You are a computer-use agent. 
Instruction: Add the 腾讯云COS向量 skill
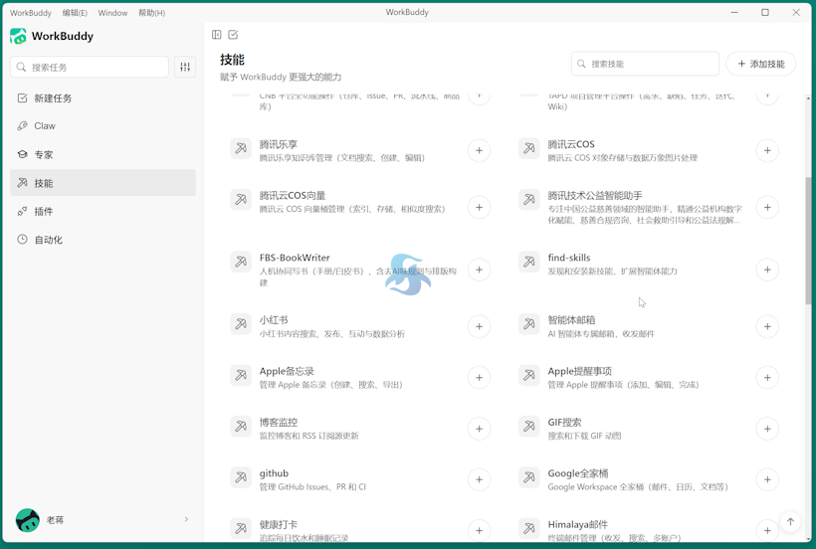coord(479,208)
